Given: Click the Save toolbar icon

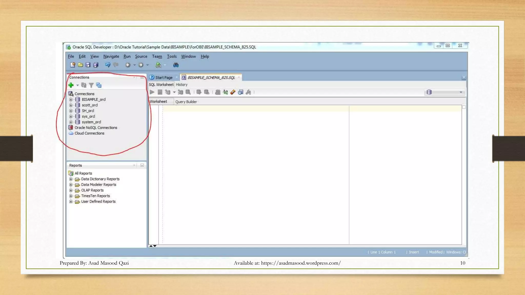Looking at the screenshot, I should point(88,65).
